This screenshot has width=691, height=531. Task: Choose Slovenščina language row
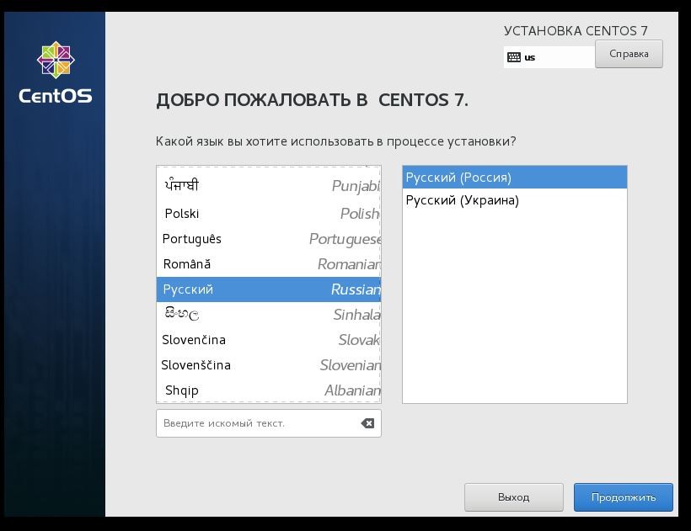click(269, 365)
